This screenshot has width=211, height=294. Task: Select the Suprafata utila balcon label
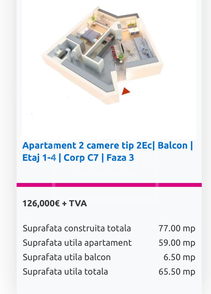[67, 257]
